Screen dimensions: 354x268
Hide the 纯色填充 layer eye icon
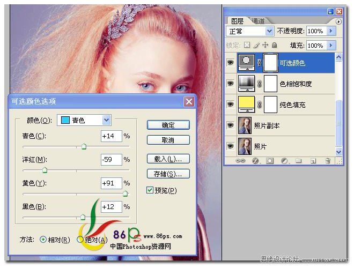click(x=230, y=104)
